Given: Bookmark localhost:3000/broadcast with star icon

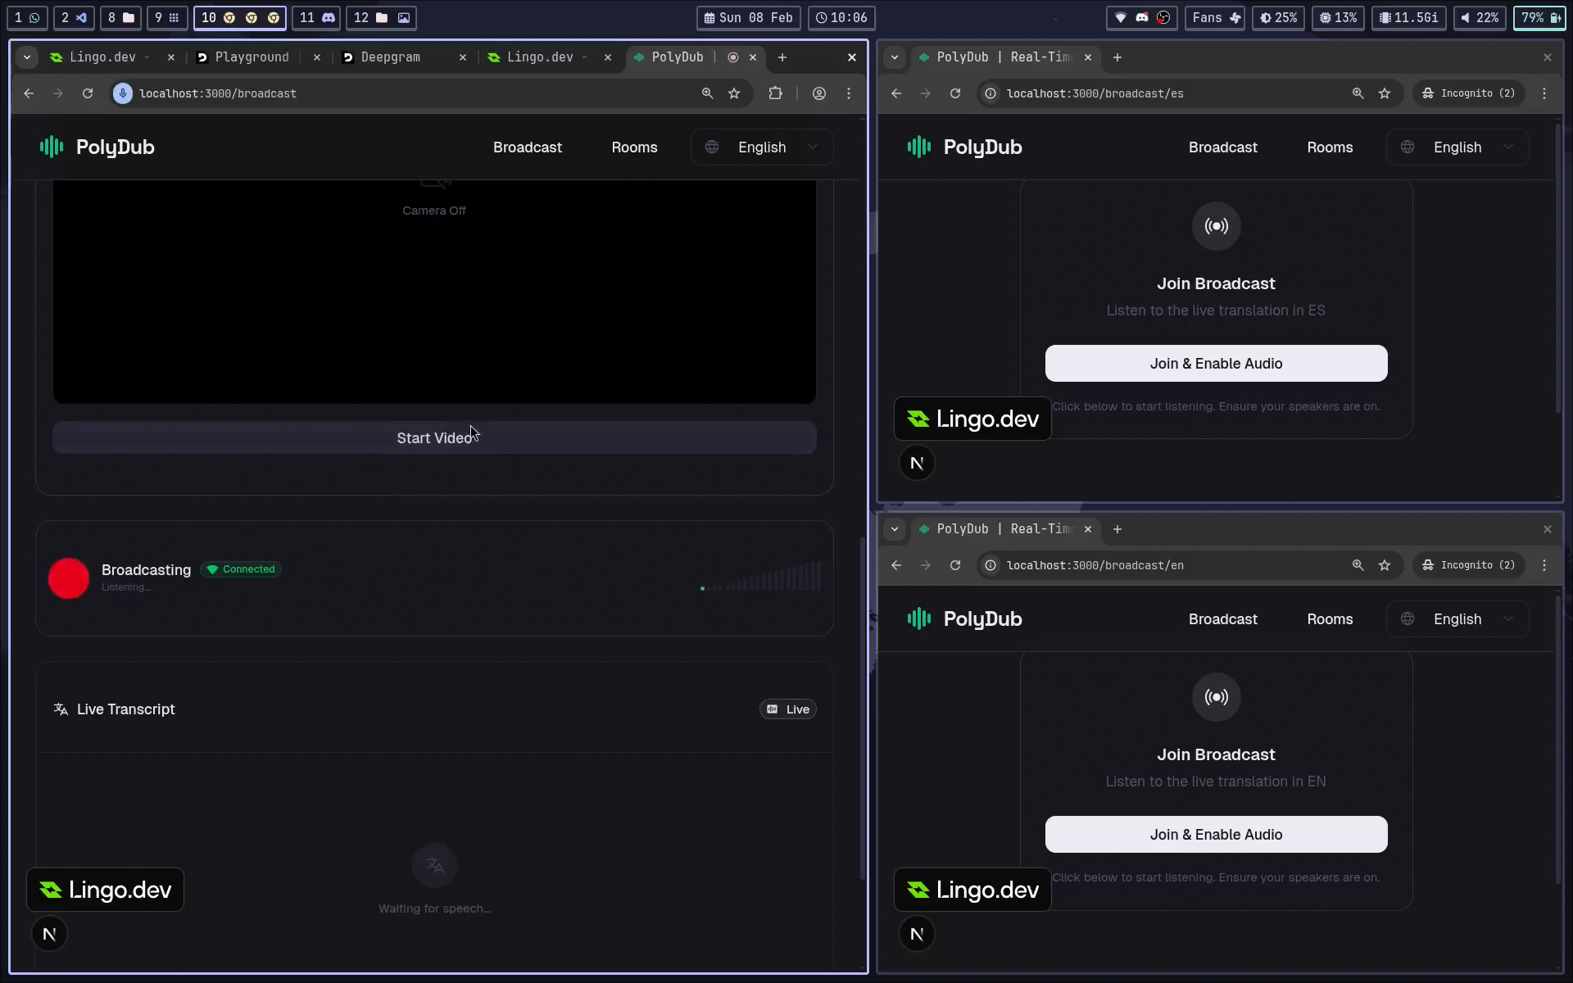Looking at the screenshot, I should pos(734,93).
